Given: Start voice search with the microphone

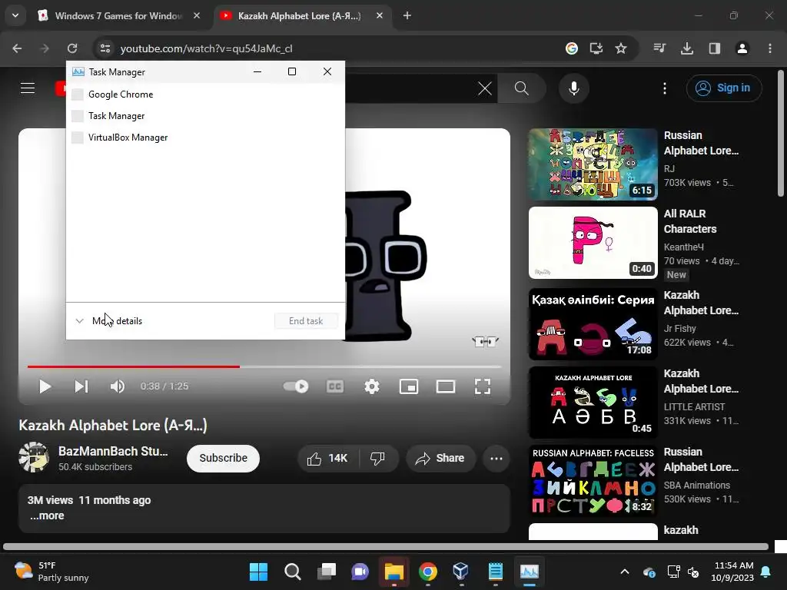Looking at the screenshot, I should click(573, 88).
